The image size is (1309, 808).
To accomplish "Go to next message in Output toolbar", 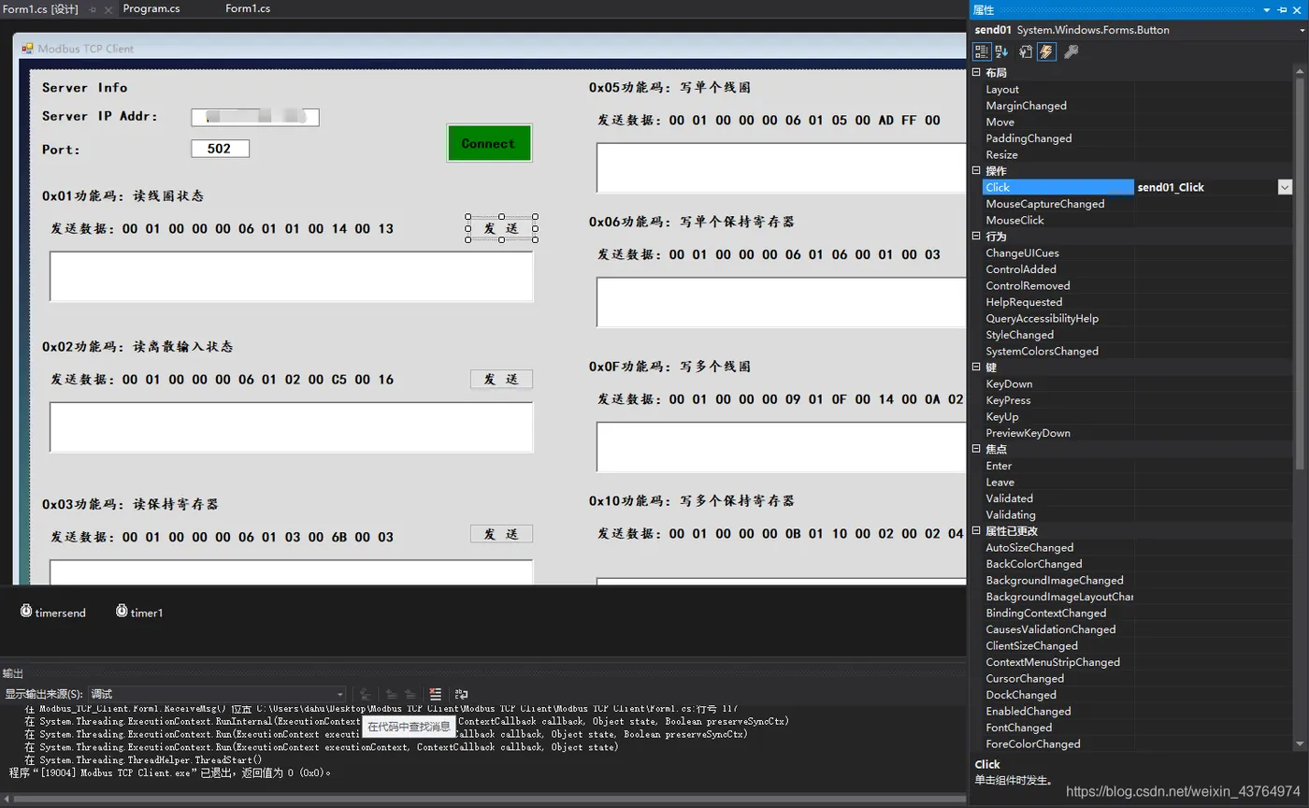I will point(410,694).
